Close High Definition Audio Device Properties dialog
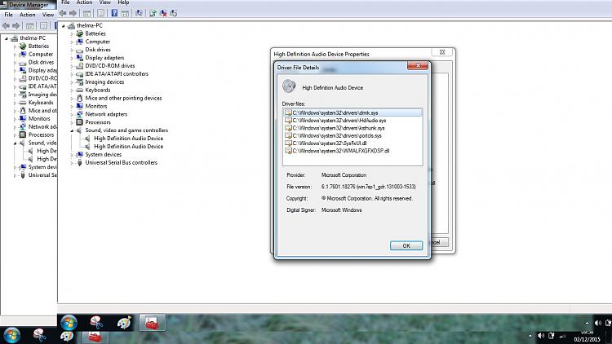This screenshot has width=612, height=344. (x=442, y=52)
